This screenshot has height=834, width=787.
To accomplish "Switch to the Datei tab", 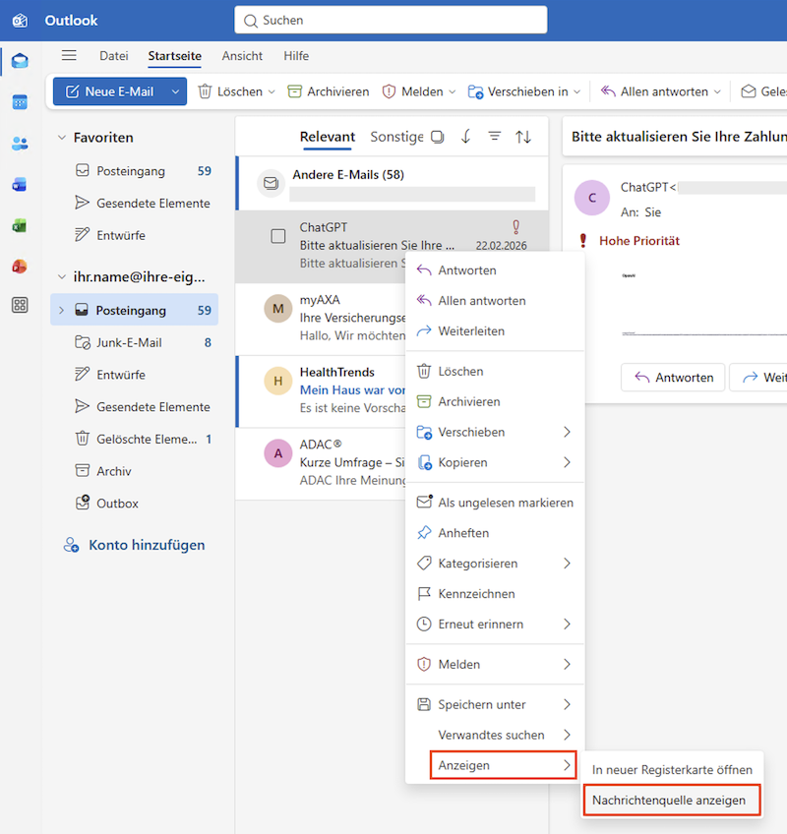I will pos(114,55).
